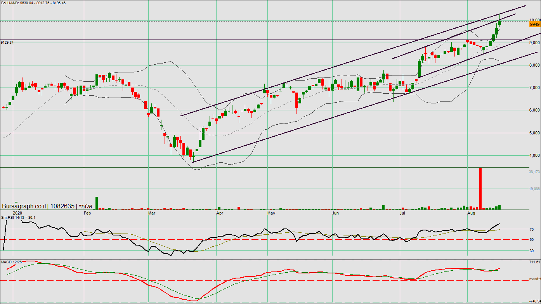Click the orange 9949 current price tag
Viewport: 541px width, 304px height.
point(535,24)
